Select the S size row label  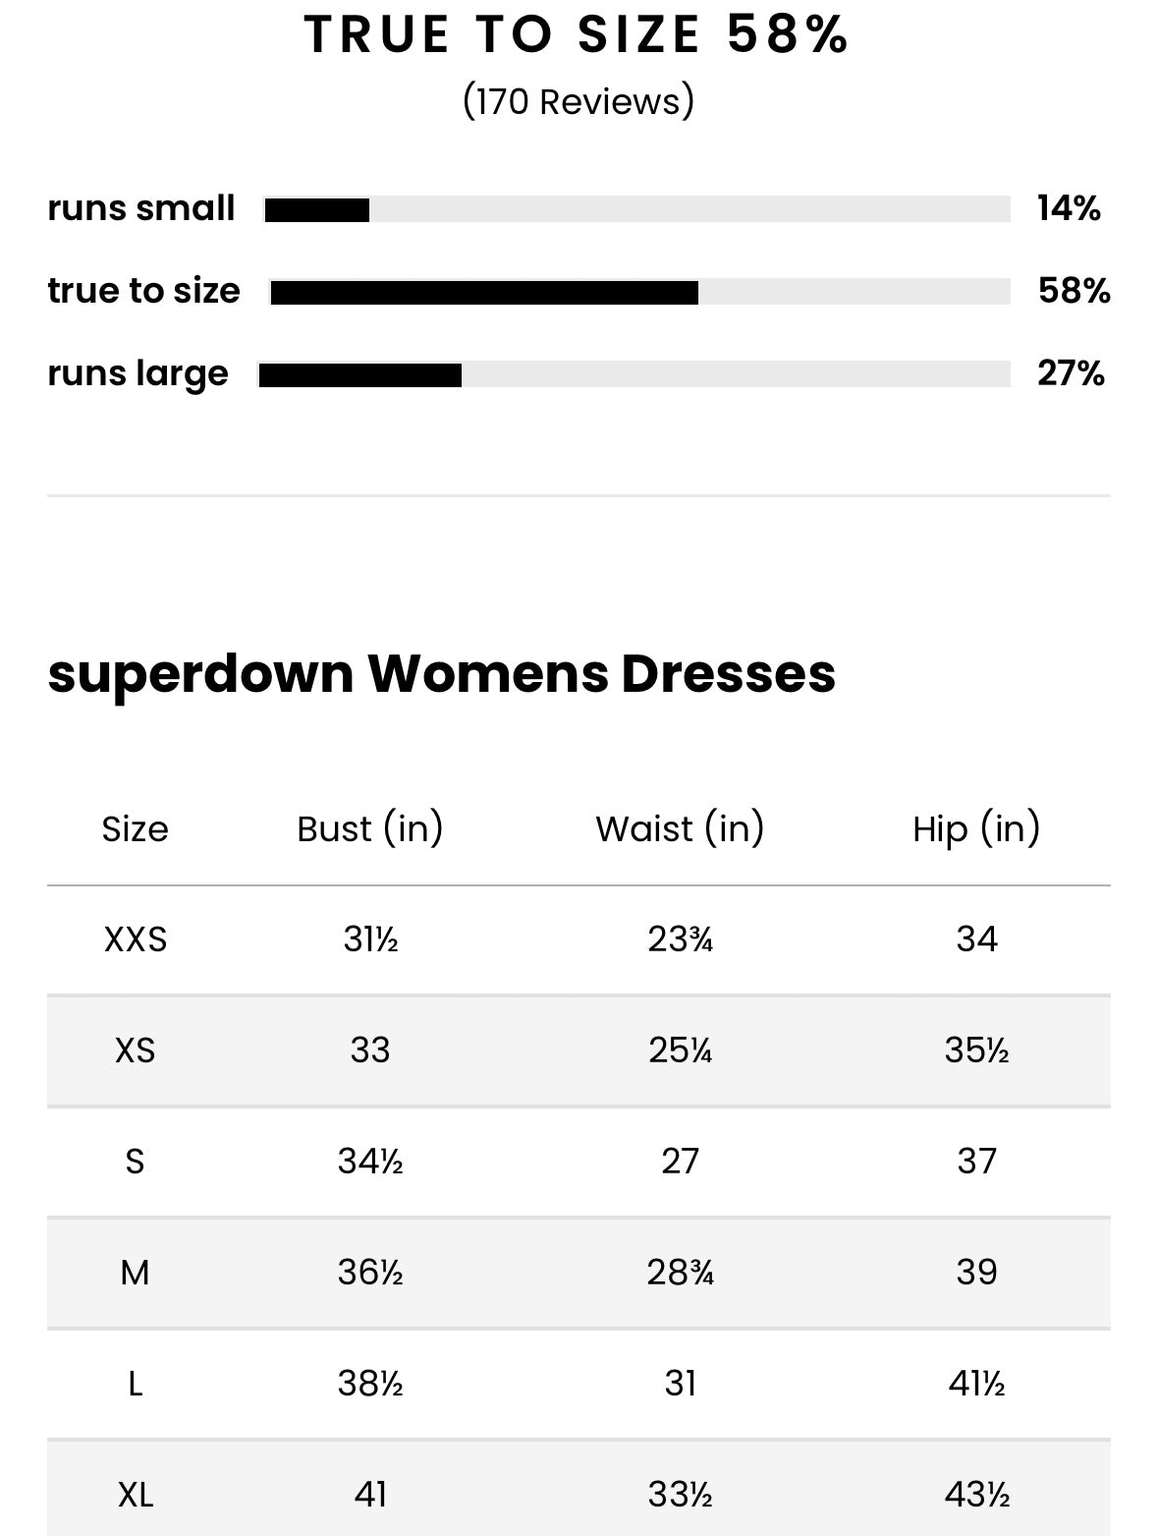(x=136, y=1162)
